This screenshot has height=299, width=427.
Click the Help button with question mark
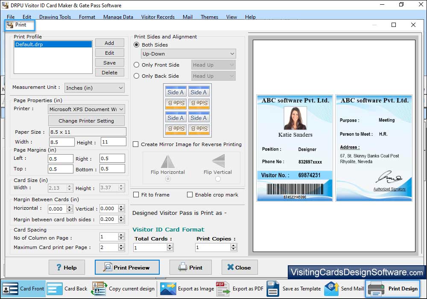pyautogui.click(x=67, y=267)
